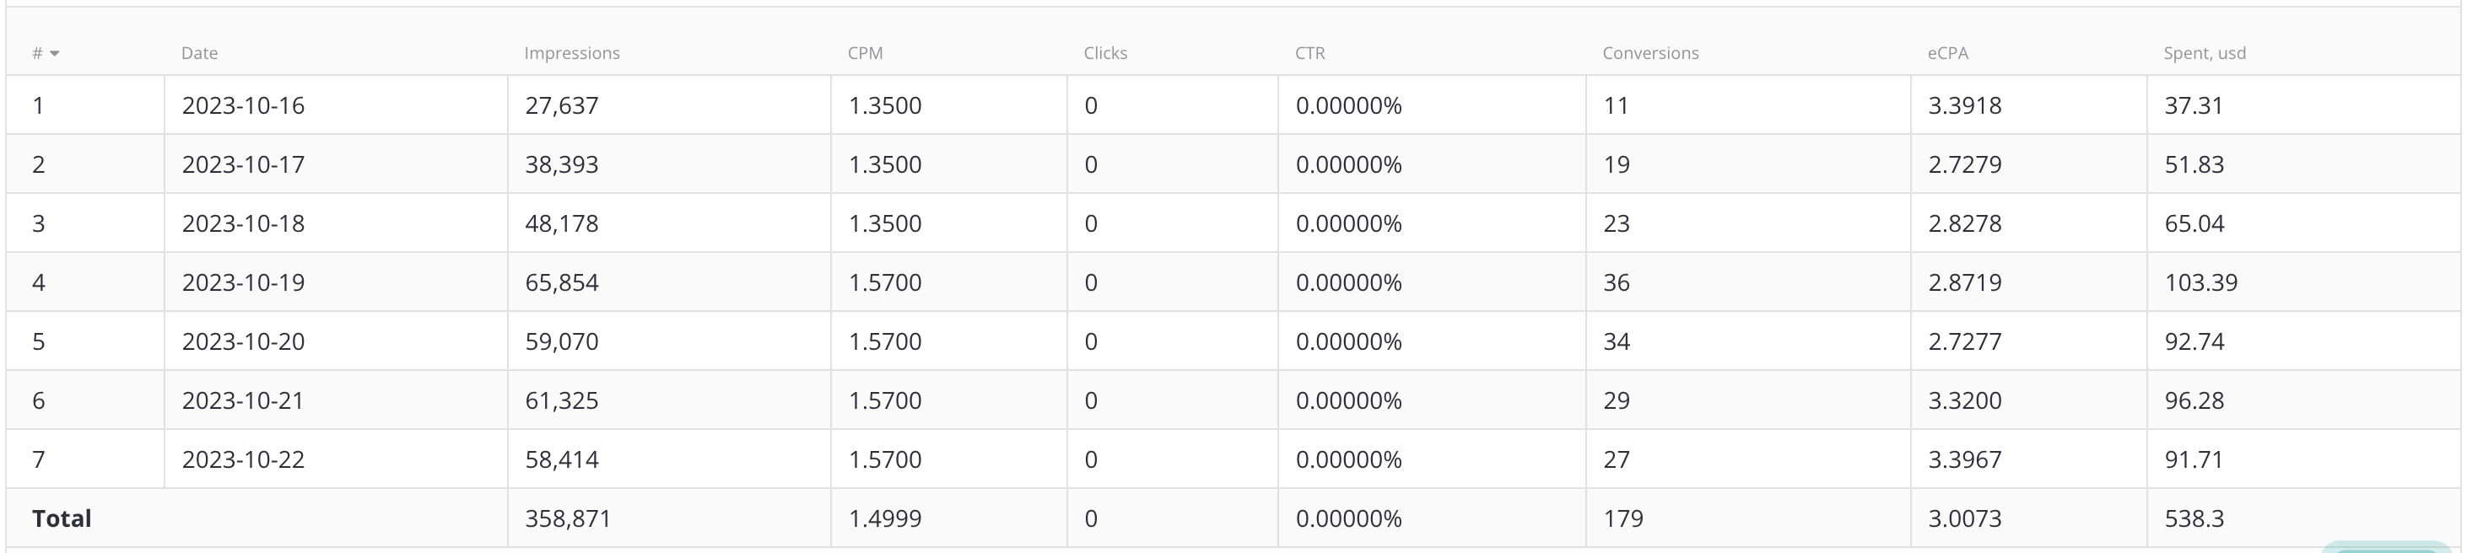This screenshot has width=2467, height=553.
Task: Click the sort arrow next to # header
Action: 55,54
